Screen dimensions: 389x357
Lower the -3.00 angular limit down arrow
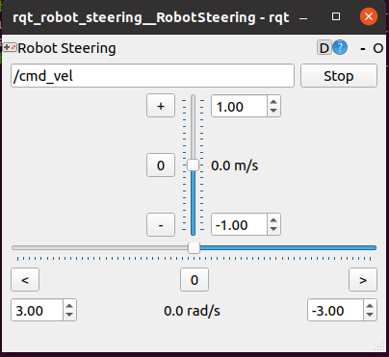[370, 315]
